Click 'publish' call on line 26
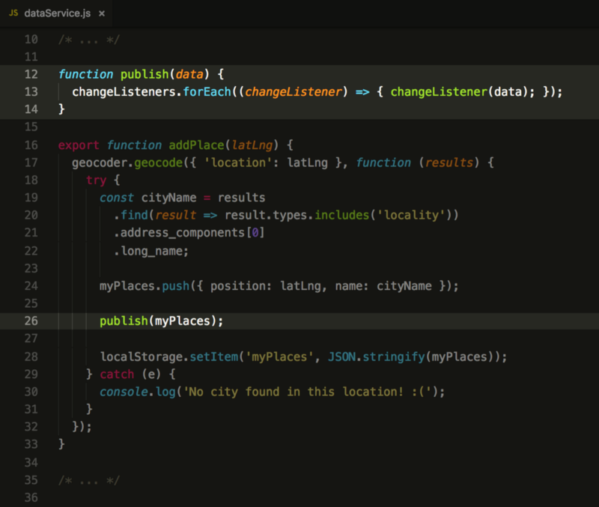 pyautogui.click(x=124, y=321)
